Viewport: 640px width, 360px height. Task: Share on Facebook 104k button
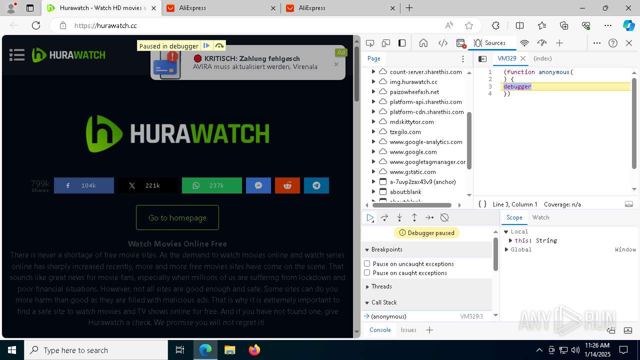(x=84, y=185)
